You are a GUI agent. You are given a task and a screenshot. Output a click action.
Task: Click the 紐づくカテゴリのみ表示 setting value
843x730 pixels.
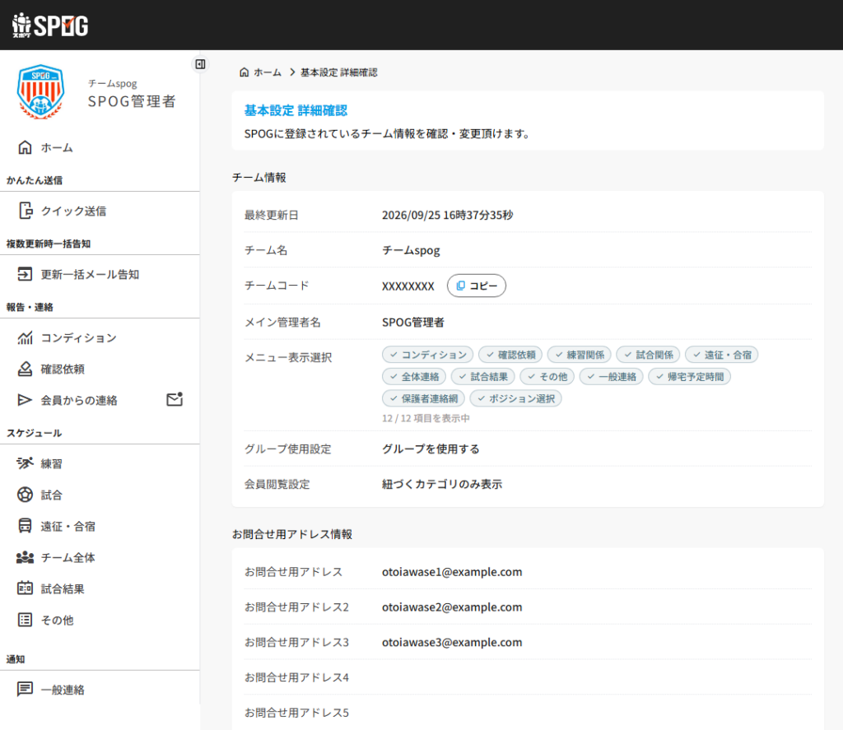click(442, 485)
